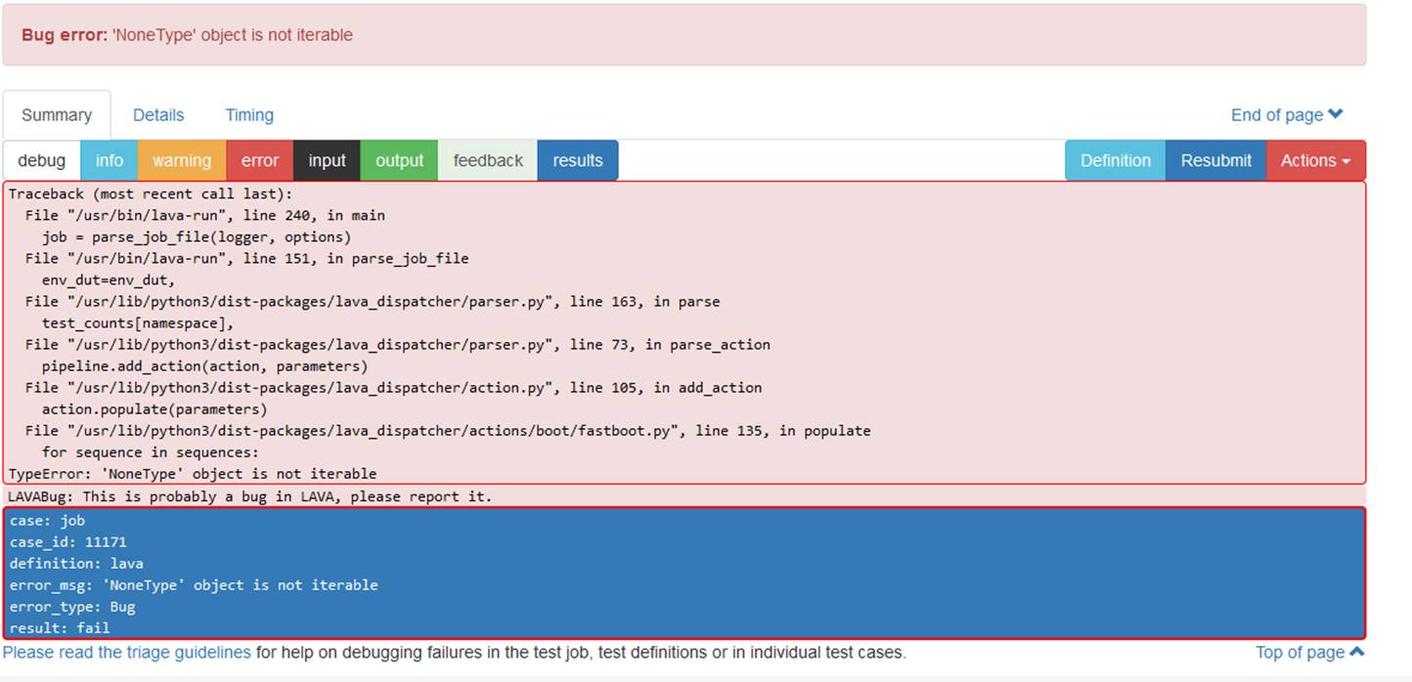Click the parse_job_file line 151 entry
1412x682 pixels.
[x=247, y=258]
